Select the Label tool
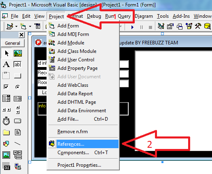This screenshot has height=174, width=212. (x=6, y=64)
